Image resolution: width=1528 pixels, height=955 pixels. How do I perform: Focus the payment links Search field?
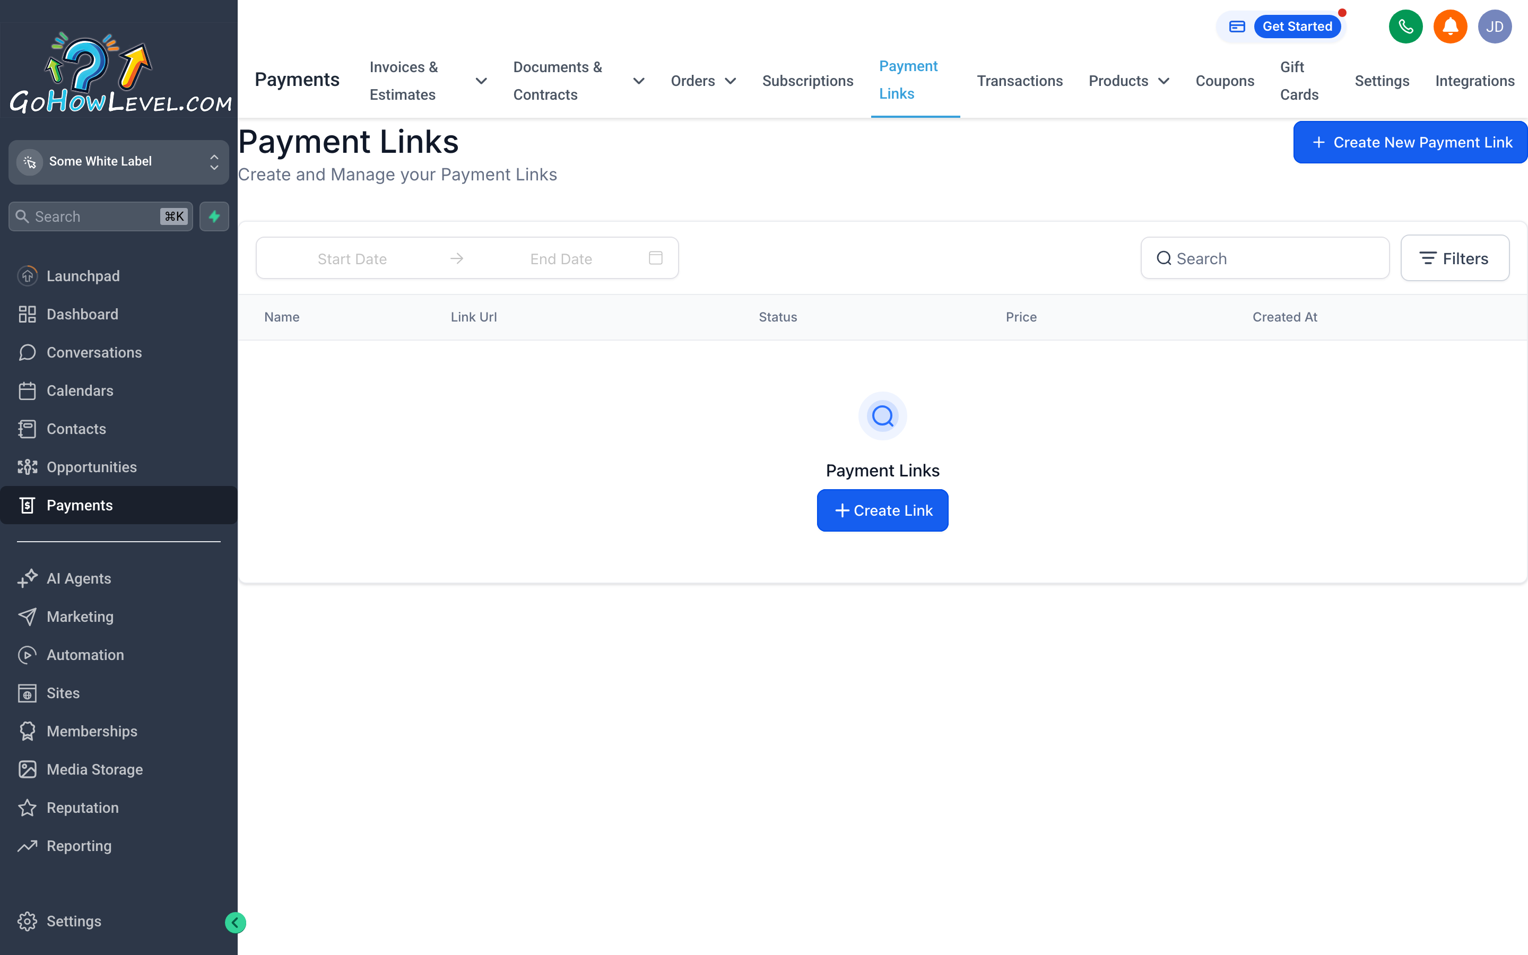tap(1265, 258)
